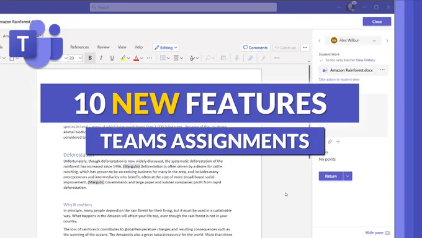Click the Hide pane link
Image resolution: width=422 pixels, height=238 pixels.
point(377,232)
